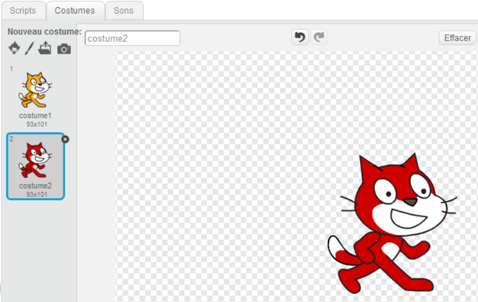Open the Costumes tab
This screenshot has height=302, width=478.
(75, 11)
